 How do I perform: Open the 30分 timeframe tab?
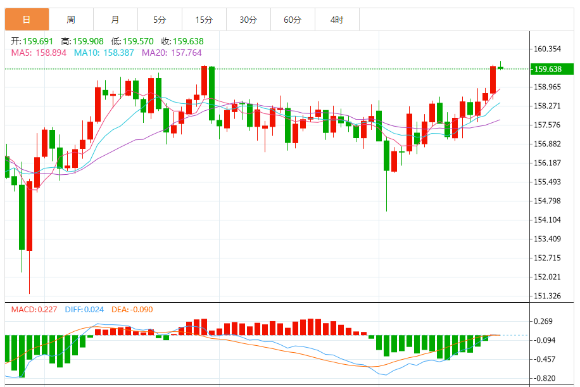click(x=249, y=19)
